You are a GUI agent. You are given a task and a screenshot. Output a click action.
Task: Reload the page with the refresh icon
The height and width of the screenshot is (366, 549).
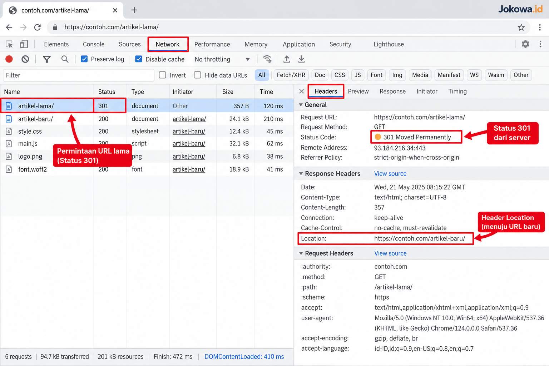(x=38, y=27)
